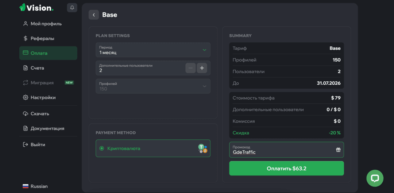Click the Рефералы dollar icon
Screen dimensions: 394x193
tap(26, 38)
